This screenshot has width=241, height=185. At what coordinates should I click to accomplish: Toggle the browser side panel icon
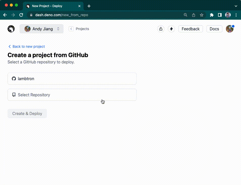click(x=220, y=15)
